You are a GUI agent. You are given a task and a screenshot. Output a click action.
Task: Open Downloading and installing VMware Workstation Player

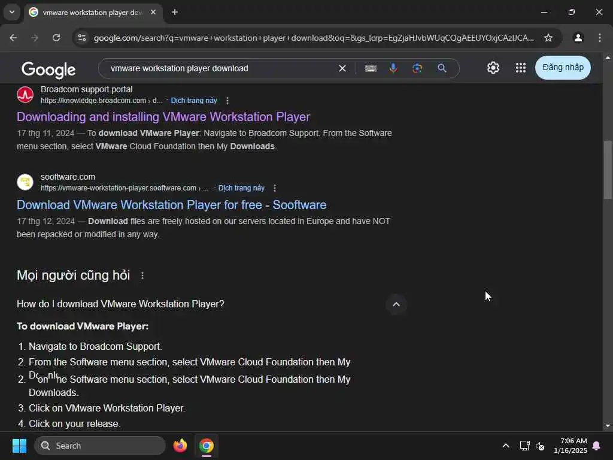163,117
